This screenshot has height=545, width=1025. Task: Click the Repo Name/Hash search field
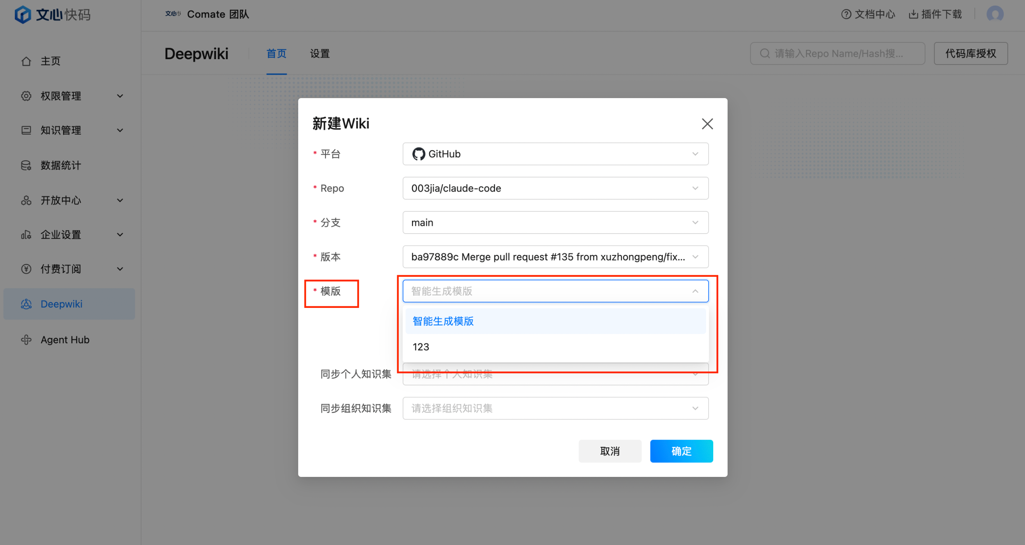pyautogui.click(x=838, y=54)
